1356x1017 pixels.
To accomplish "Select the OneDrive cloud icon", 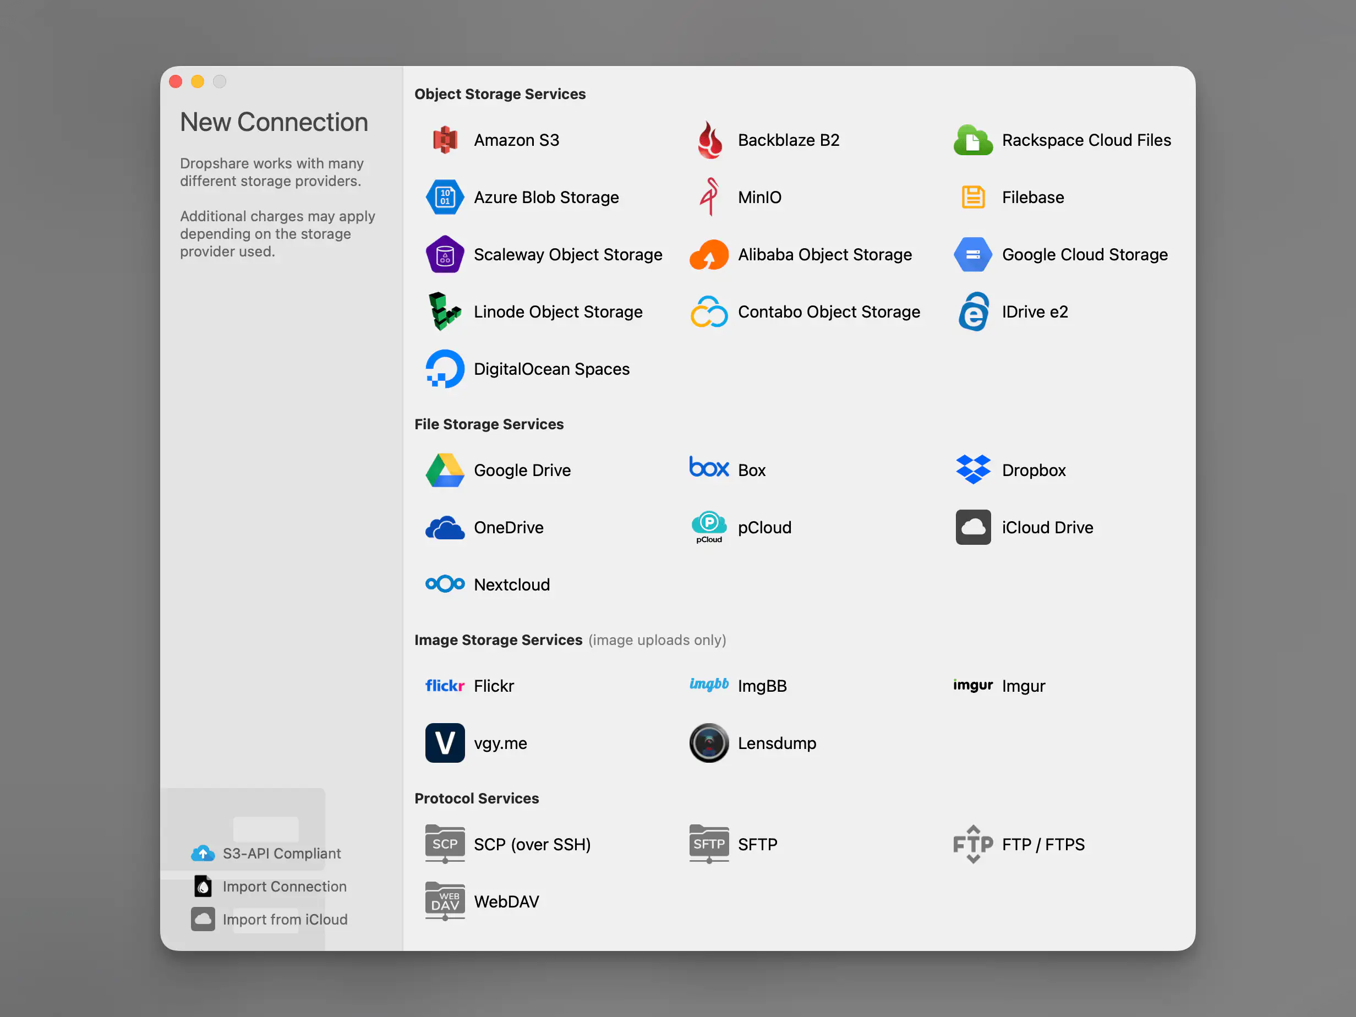I will [x=445, y=528].
